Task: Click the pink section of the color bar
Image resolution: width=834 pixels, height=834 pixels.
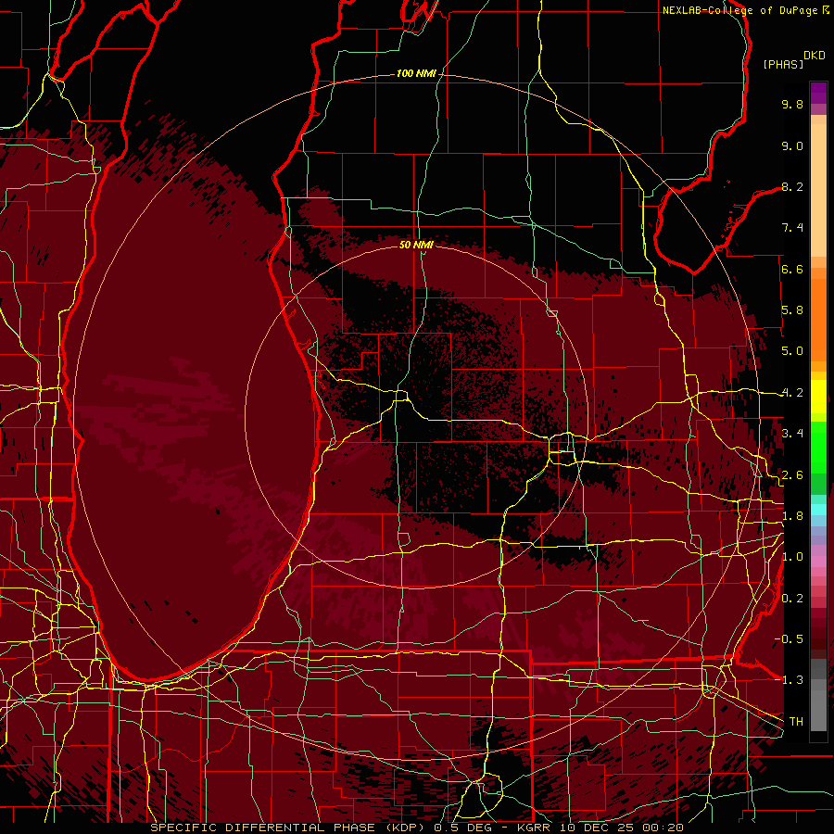Action: pos(818,562)
